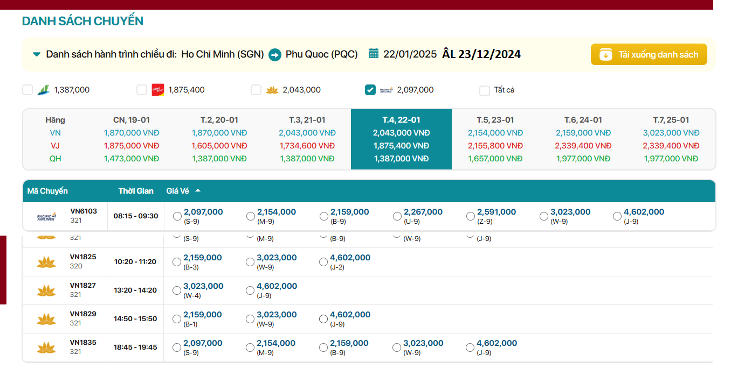Viewport: 731px width, 369px height.
Task: Click the route arrow icon between SGN and PQC
Action: pos(275,54)
